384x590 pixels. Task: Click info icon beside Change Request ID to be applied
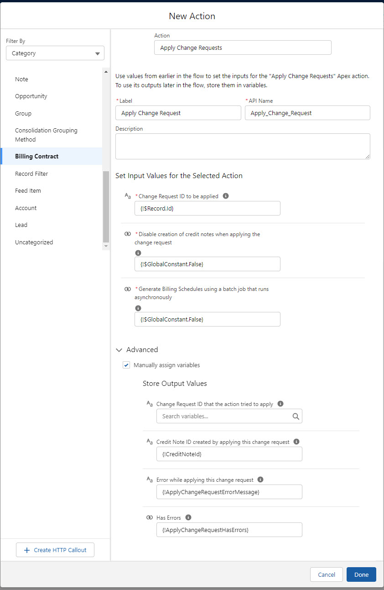tap(226, 196)
